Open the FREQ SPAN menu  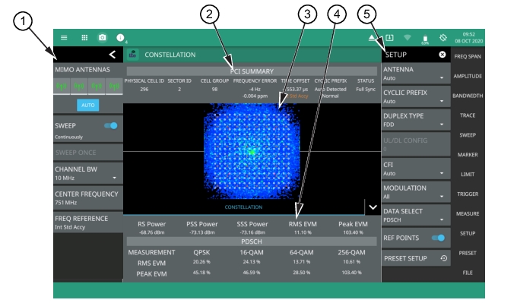468,56
